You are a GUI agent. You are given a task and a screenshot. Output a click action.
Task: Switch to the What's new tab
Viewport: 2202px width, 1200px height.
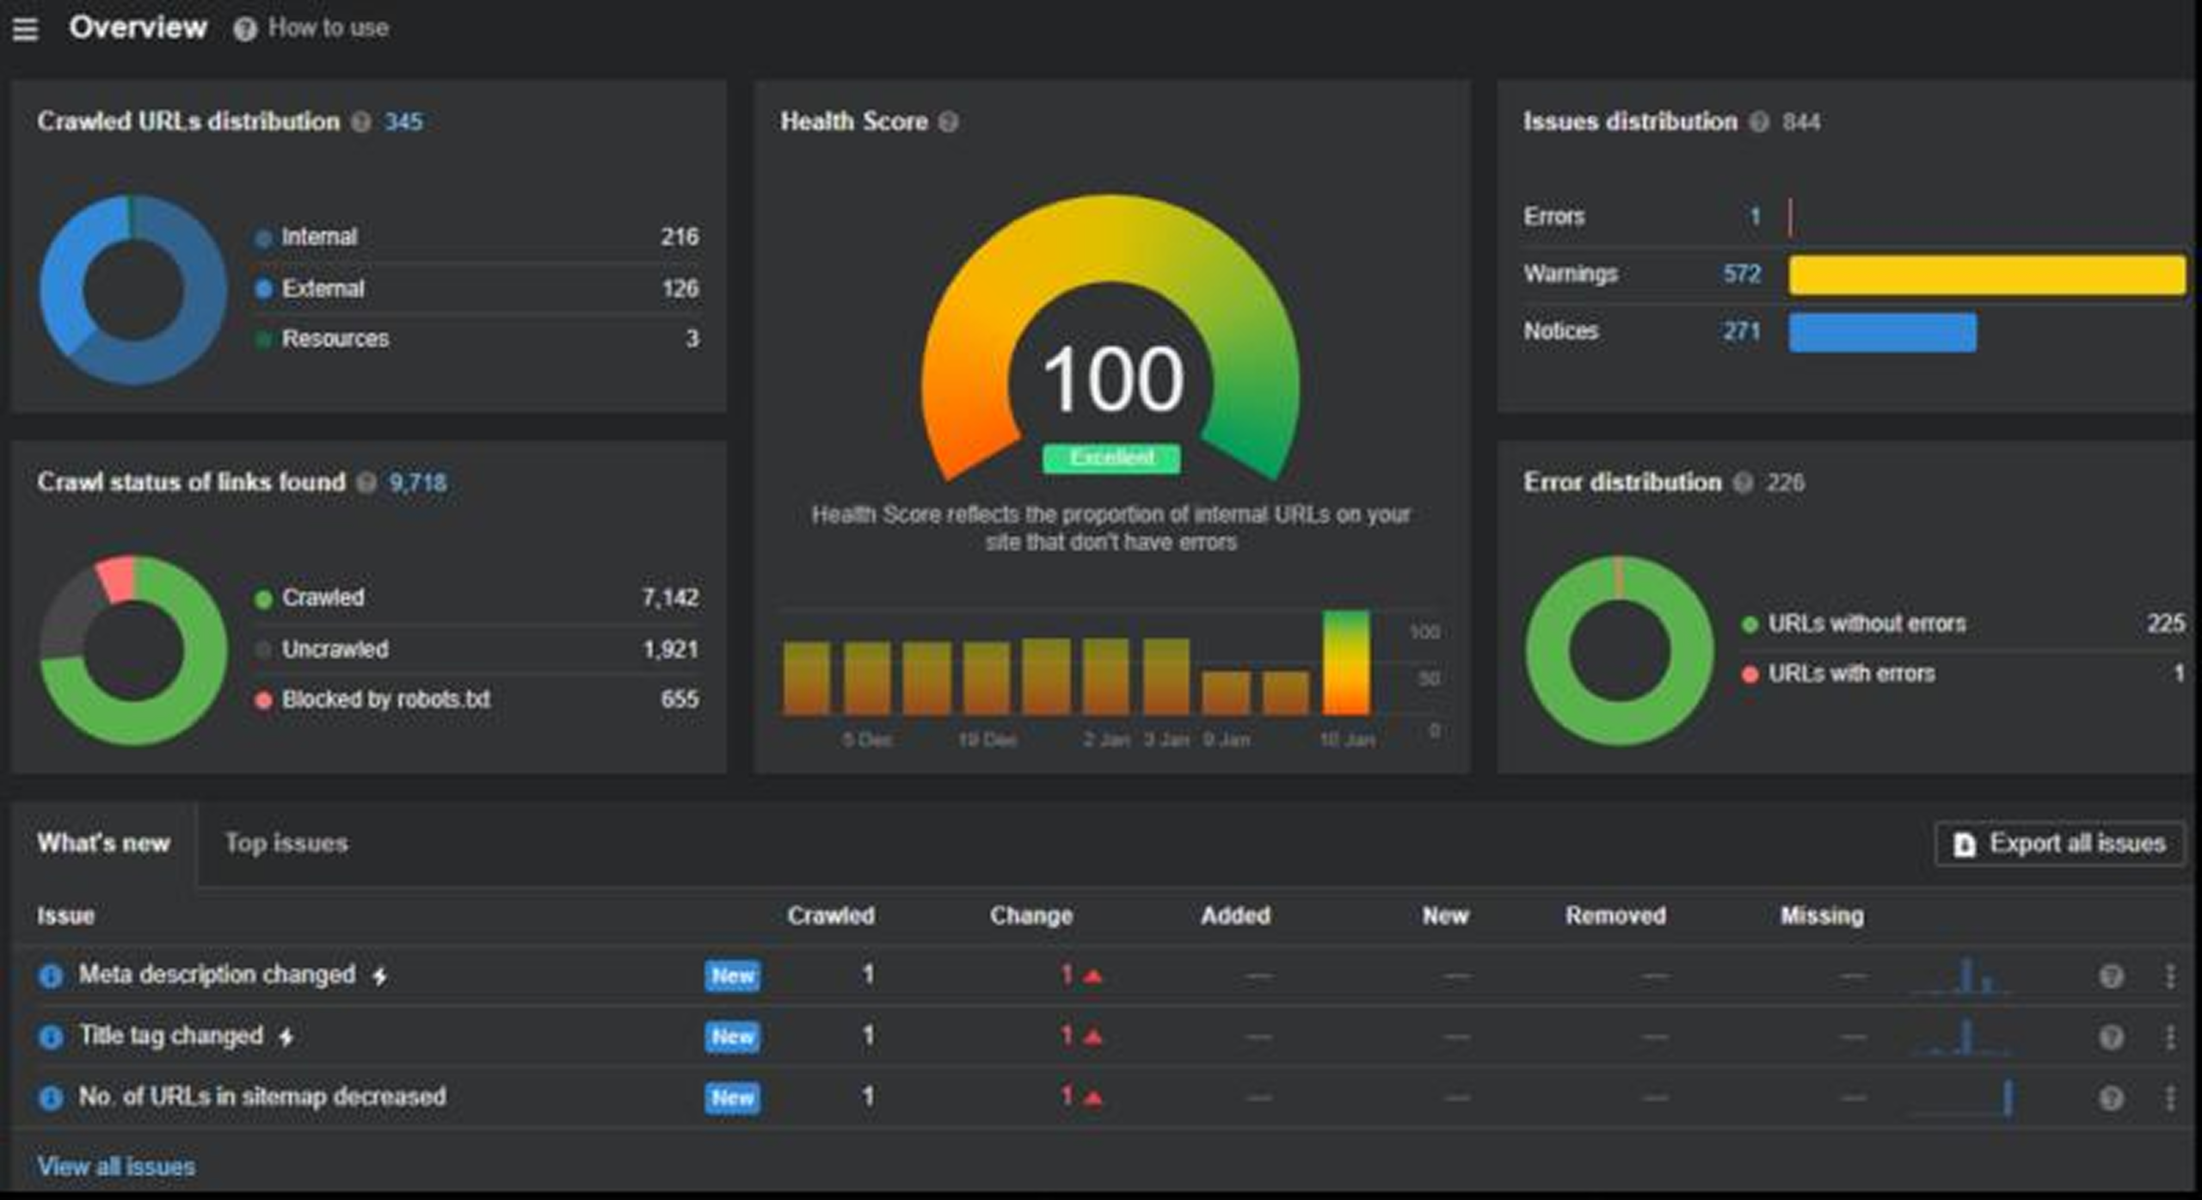104,843
